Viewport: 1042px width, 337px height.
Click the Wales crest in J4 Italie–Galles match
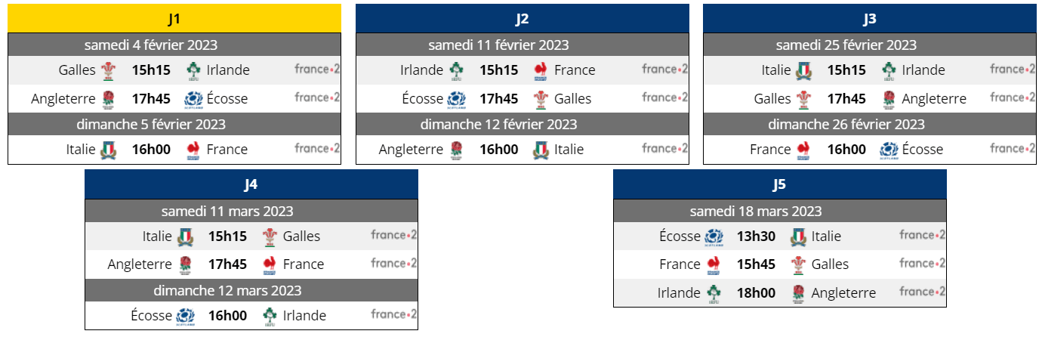[270, 237]
